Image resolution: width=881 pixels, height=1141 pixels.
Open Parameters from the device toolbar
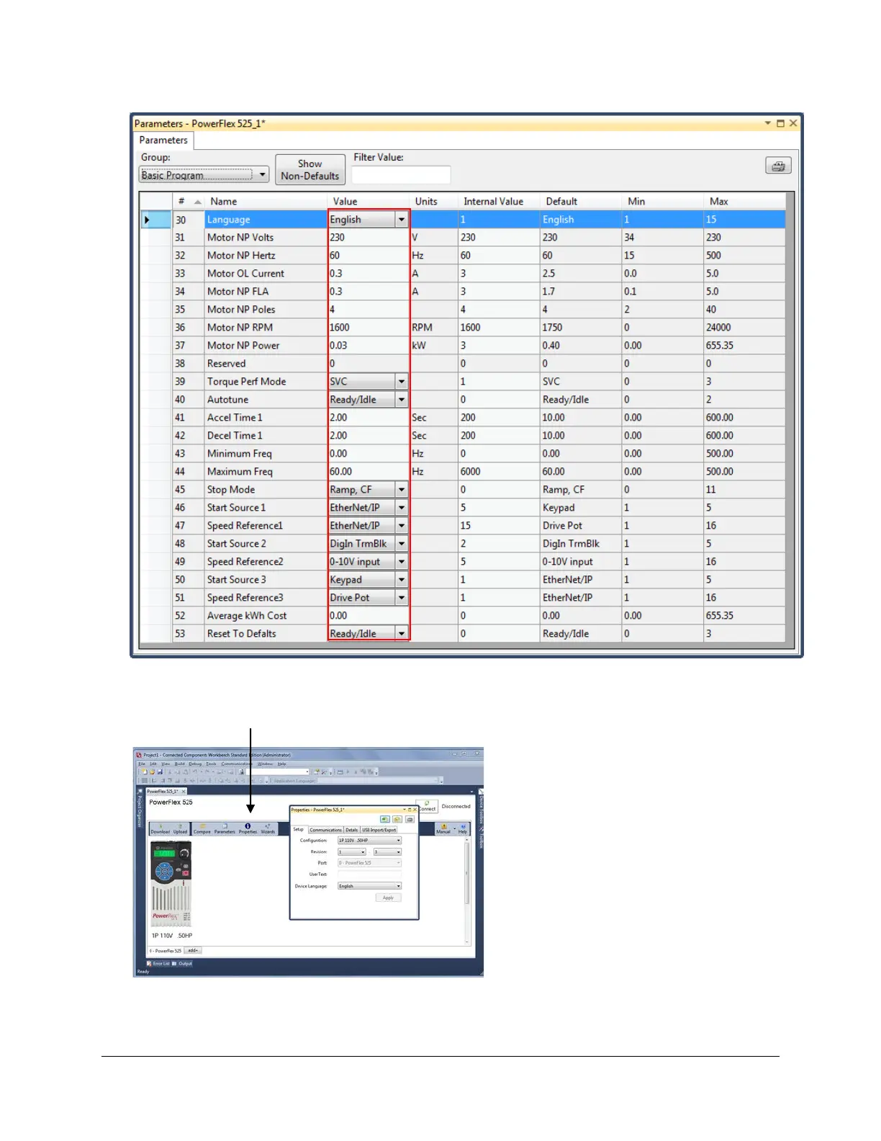click(225, 829)
